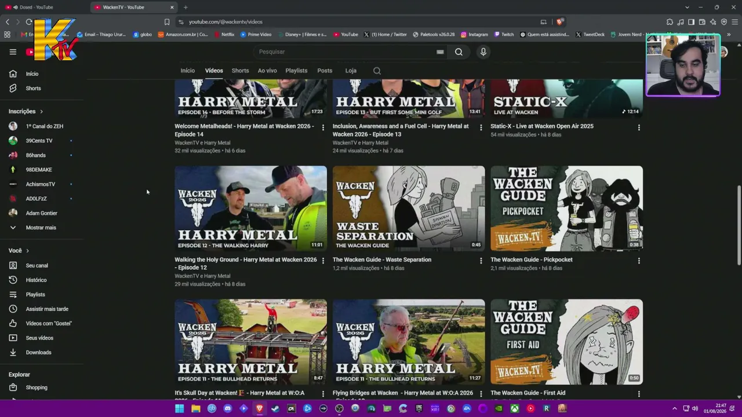Switch to the Ao vivo channel tab
Image resolution: width=742 pixels, height=417 pixels.
(267, 71)
